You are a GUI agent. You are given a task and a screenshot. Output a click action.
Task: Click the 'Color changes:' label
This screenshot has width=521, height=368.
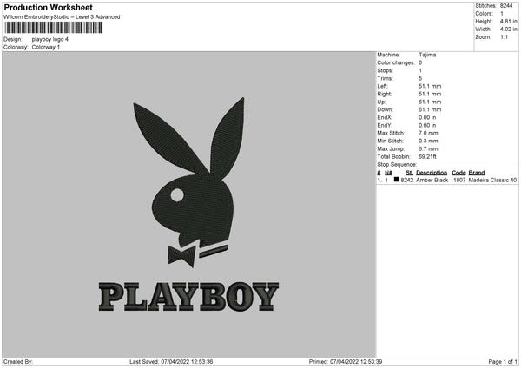coord(396,62)
